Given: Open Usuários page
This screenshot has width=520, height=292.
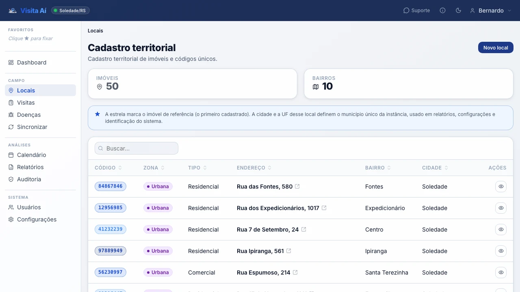Looking at the screenshot, I should [x=40, y=207].
